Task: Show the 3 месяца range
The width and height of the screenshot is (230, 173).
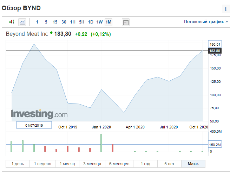Action: (x=92, y=164)
